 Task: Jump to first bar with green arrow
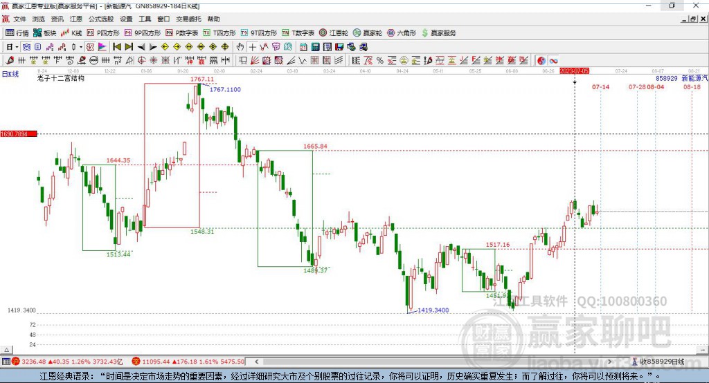(x=116, y=47)
